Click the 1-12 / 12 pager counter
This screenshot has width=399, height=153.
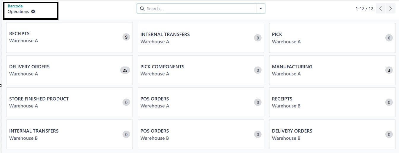[x=364, y=9]
